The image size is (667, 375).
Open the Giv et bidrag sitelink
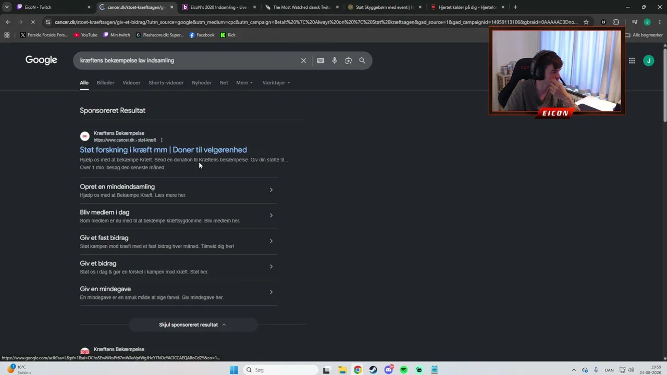178,267
